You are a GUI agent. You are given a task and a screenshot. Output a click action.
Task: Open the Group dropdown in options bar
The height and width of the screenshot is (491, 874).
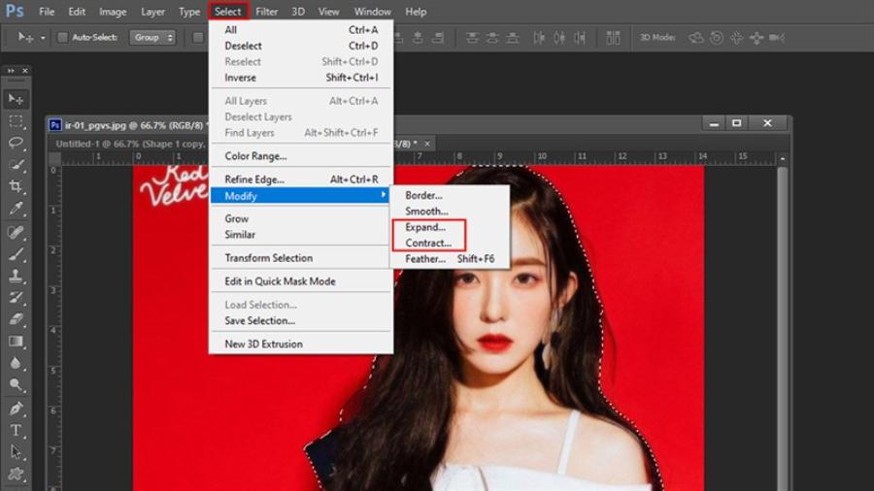click(x=153, y=38)
